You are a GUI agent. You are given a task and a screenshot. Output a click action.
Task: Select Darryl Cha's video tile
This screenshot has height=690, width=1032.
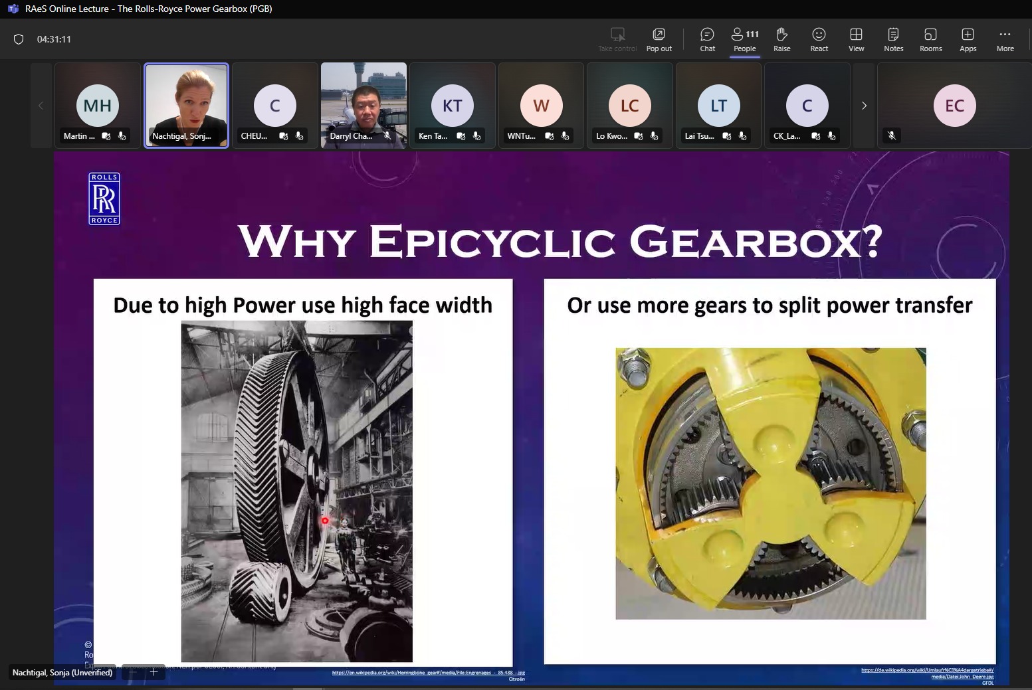point(363,105)
